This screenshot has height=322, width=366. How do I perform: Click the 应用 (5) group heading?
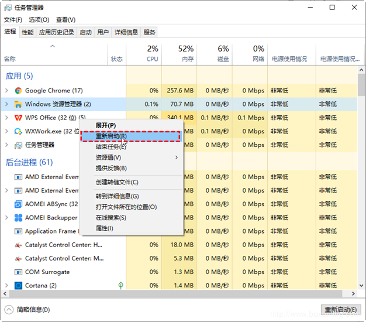pos(19,76)
